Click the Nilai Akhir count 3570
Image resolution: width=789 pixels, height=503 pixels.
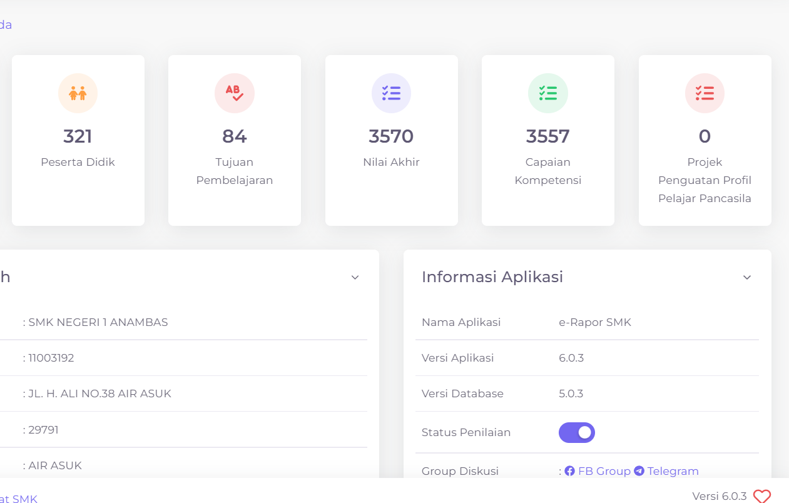pos(391,136)
